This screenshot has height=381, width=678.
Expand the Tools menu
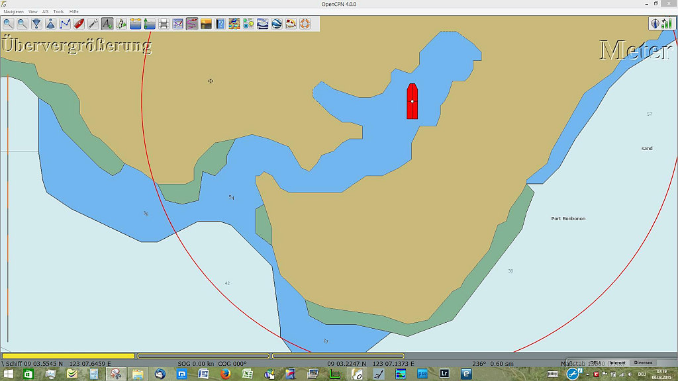tap(58, 12)
